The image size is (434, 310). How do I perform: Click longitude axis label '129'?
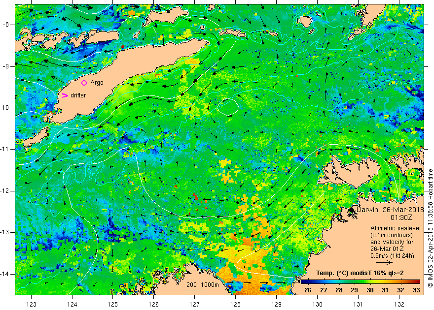point(276,304)
